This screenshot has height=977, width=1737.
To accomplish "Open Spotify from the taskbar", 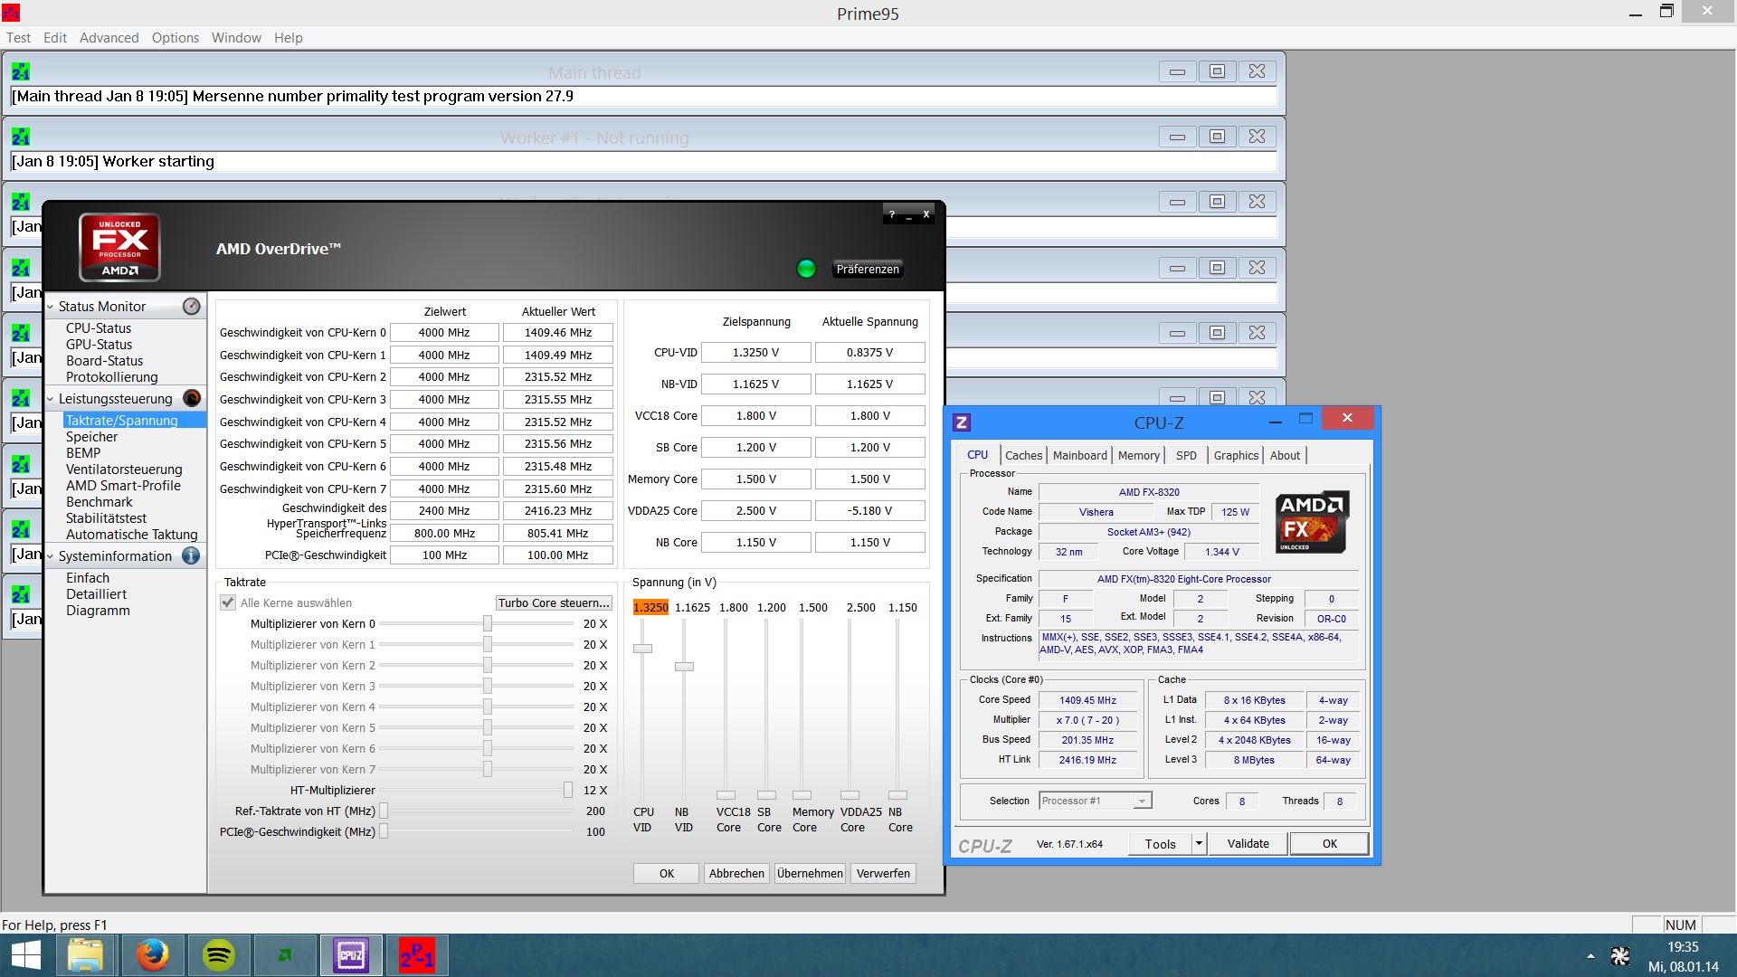I will click(219, 955).
